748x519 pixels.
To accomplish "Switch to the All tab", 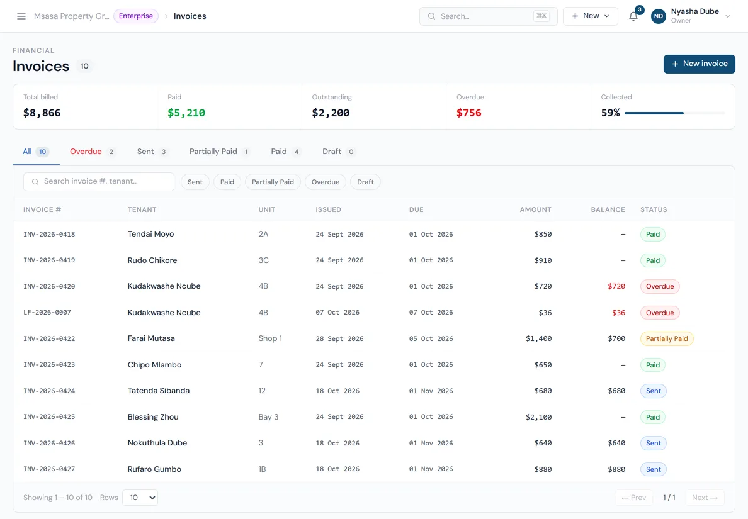I will 36,152.
